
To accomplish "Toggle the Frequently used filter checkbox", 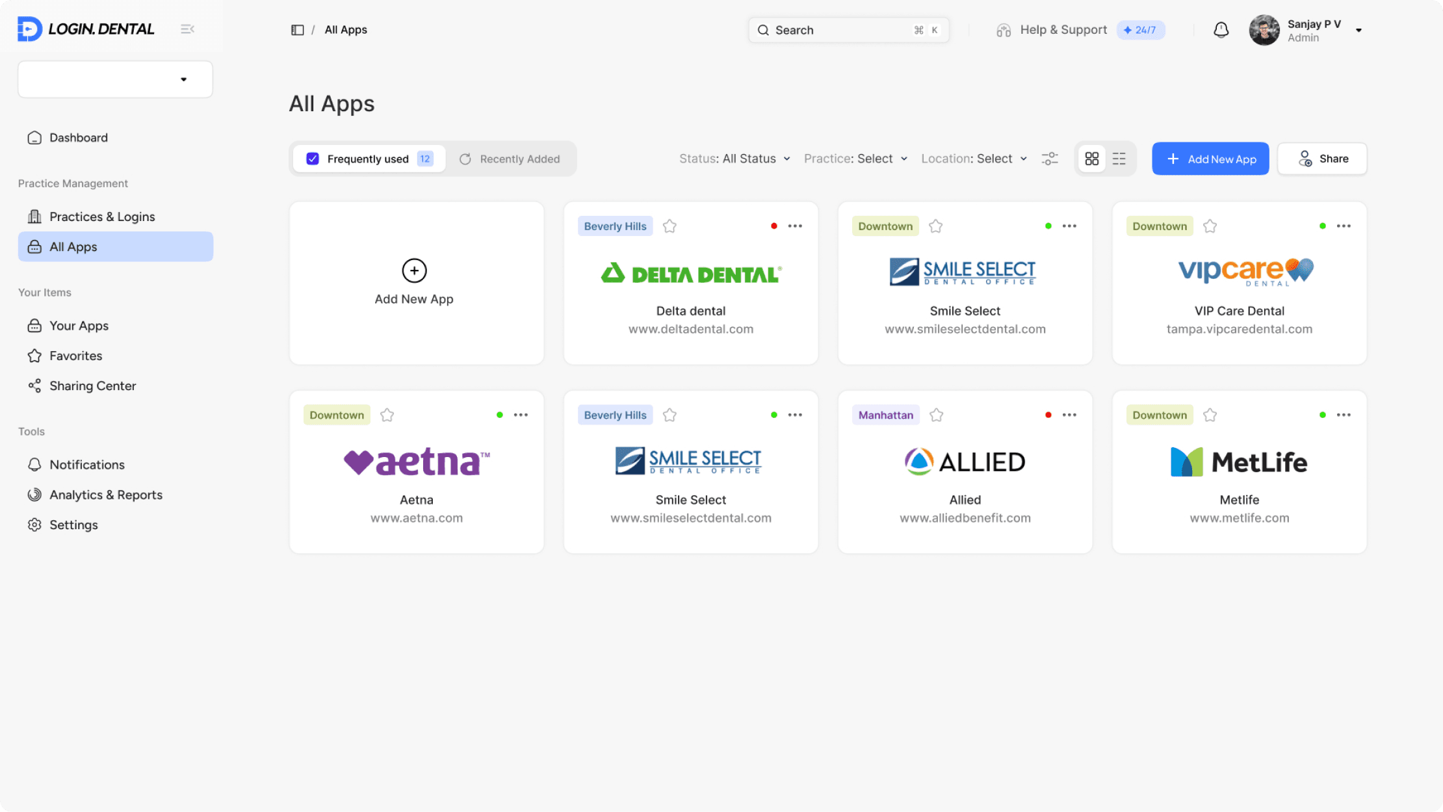I will coord(313,158).
